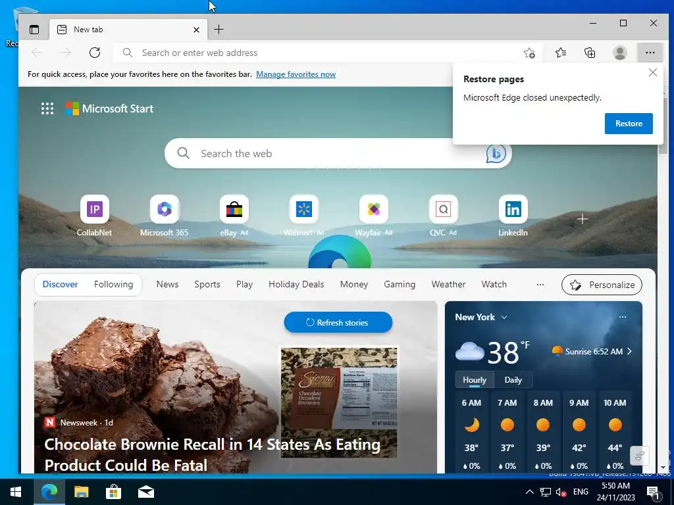Screen dimensions: 674x505
Task: Show hidden system tray icons
Action: (x=530, y=492)
